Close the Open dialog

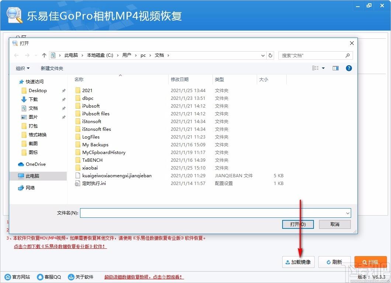pos(352,43)
